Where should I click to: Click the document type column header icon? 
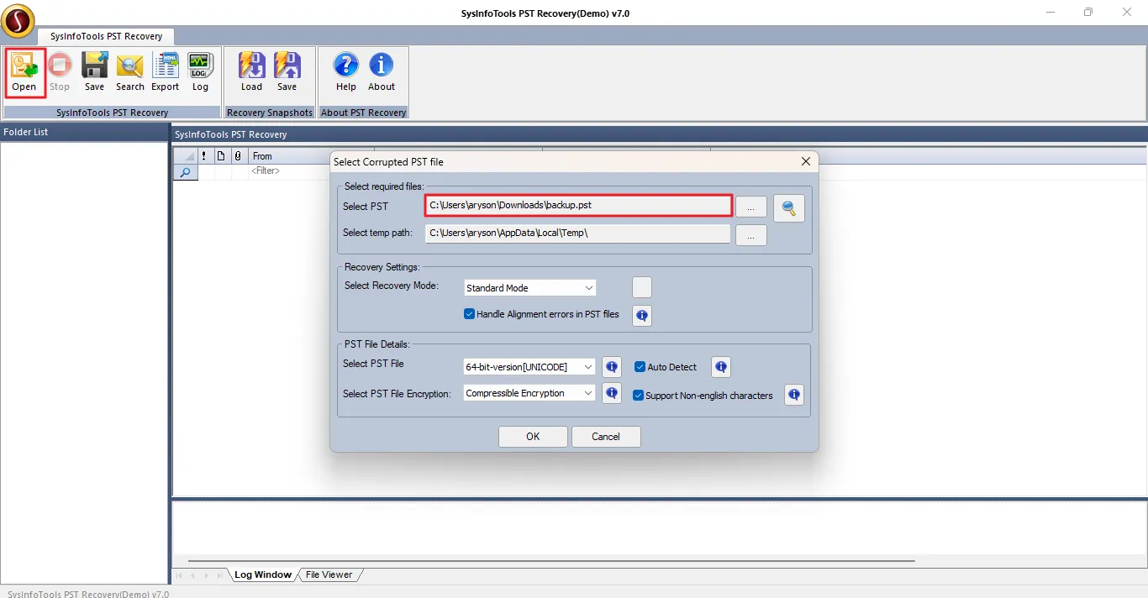[x=221, y=156]
